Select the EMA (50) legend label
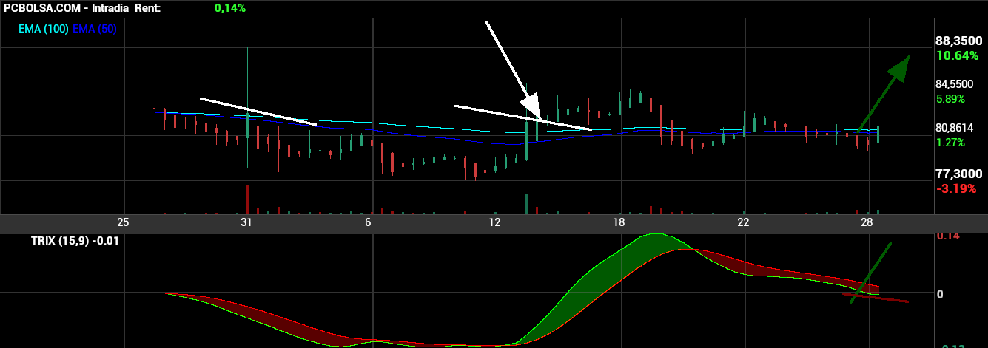The width and height of the screenshot is (988, 348). [95, 29]
